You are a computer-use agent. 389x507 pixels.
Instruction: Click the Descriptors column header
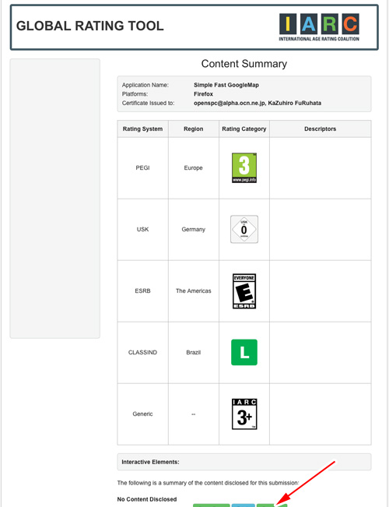(x=321, y=129)
